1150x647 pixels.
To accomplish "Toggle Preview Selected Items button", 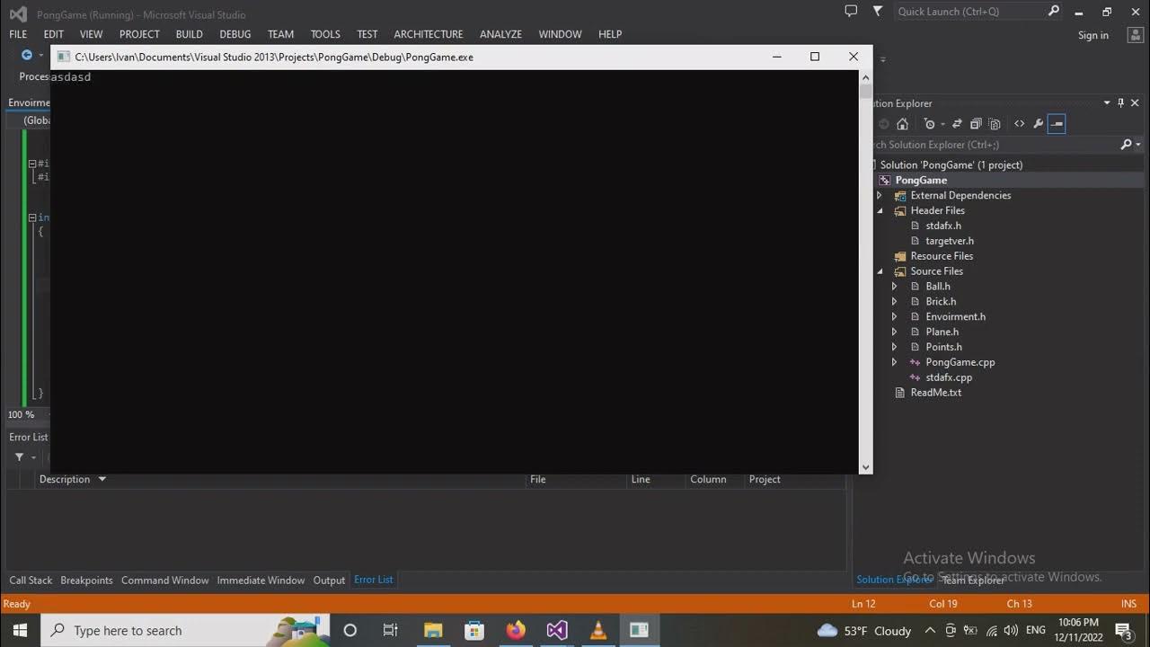I will (x=1057, y=124).
